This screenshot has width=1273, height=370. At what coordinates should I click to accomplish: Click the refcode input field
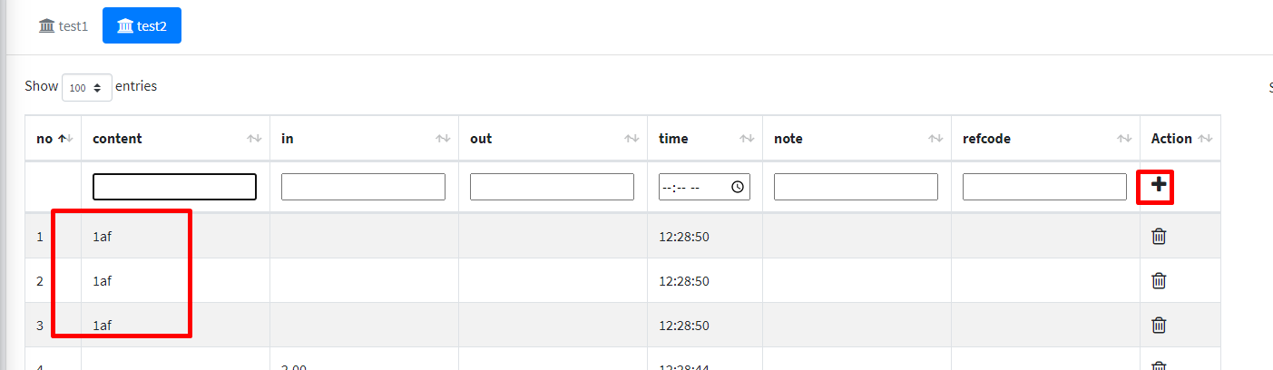tap(1044, 187)
